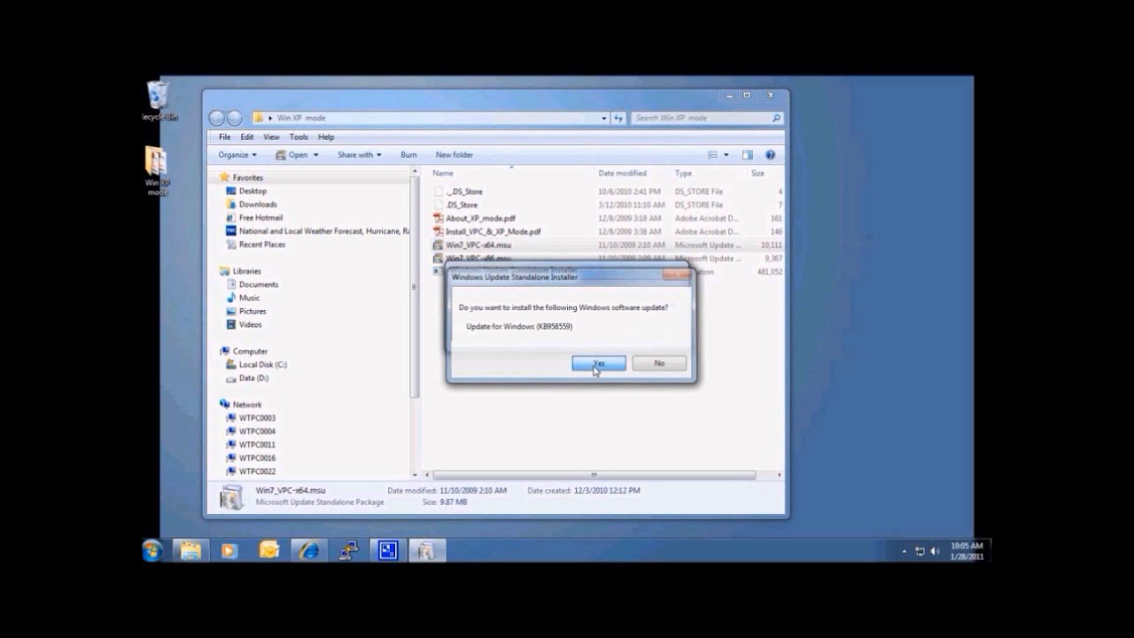Open the Help menu
The width and height of the screenshot is (1134, 638).
(326, 137)
